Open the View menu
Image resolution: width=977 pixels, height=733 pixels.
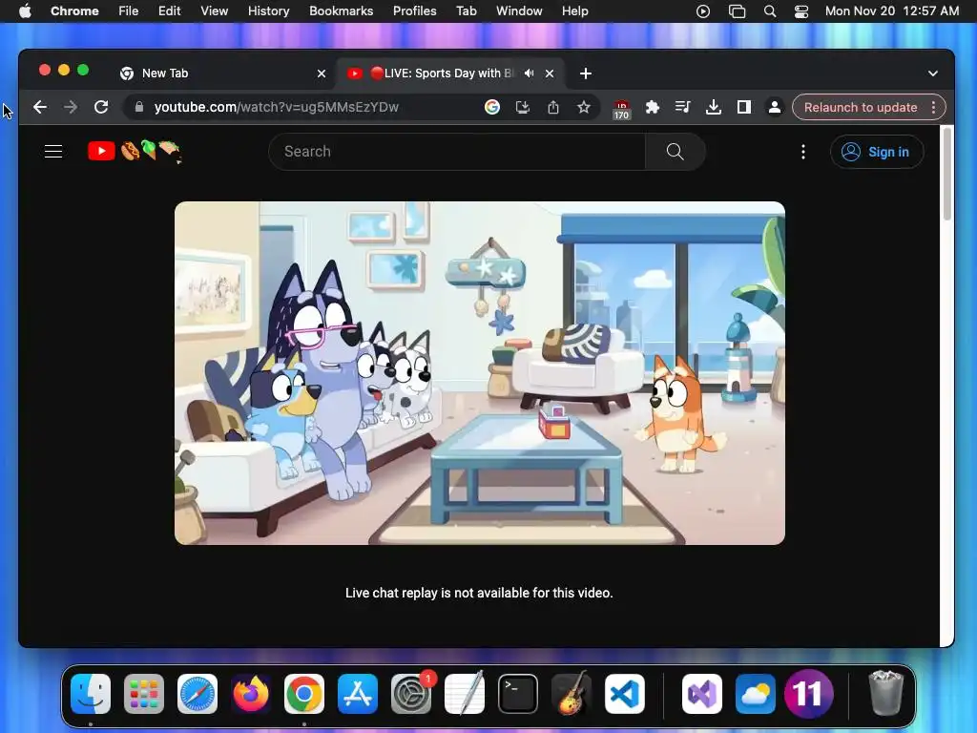pos(215,11)
